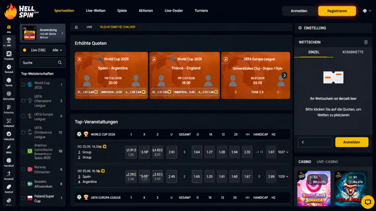Open the Turniere menu
Viewport: 376px width, 211px height.
tap(201, 11)
